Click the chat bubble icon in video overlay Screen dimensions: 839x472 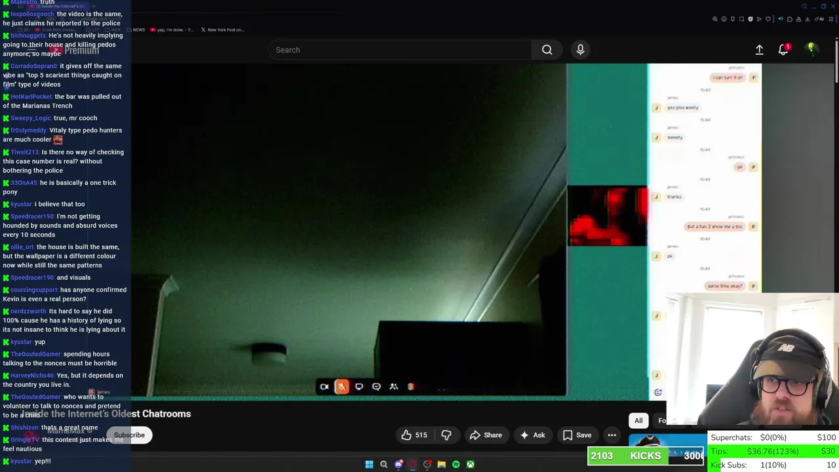(376, 387)
